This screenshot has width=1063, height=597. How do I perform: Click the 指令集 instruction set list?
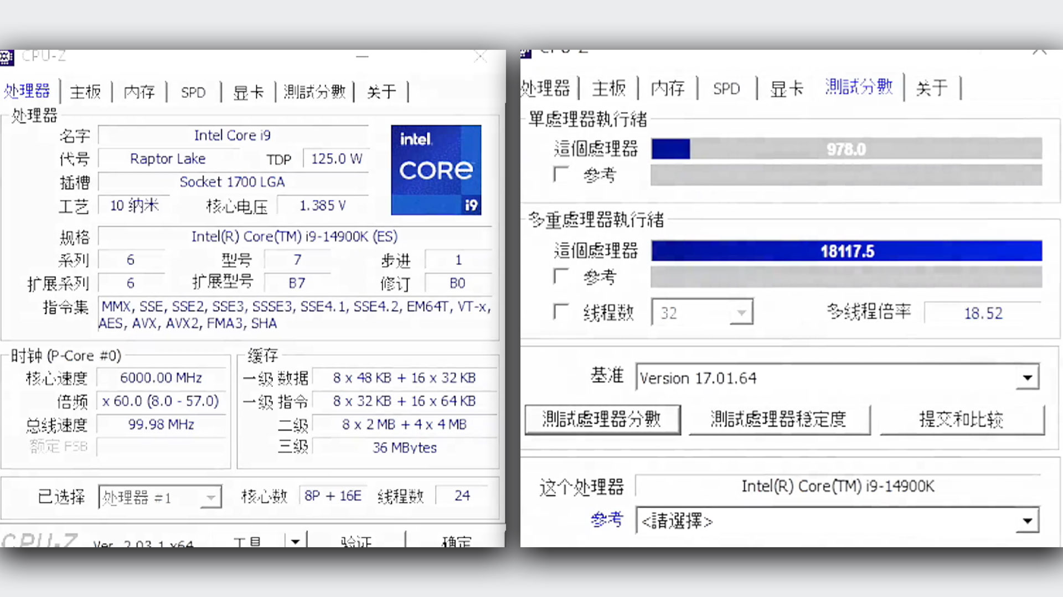295,315
